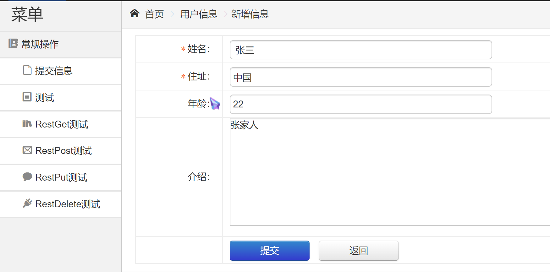Click the 年龄 field label

(x=199, y=103)
